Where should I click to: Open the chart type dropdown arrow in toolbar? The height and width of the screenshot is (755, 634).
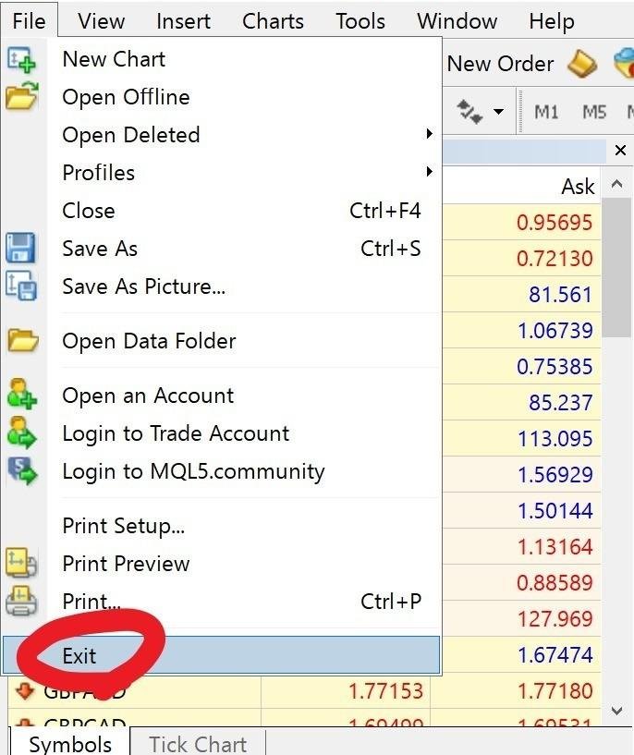pyautogui.click(x=499, y=113)
